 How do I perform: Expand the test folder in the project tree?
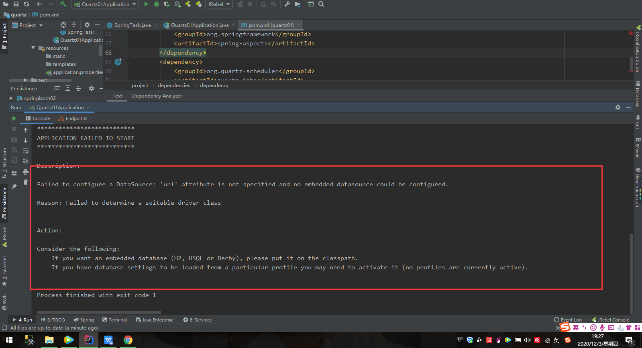point(26,80)
